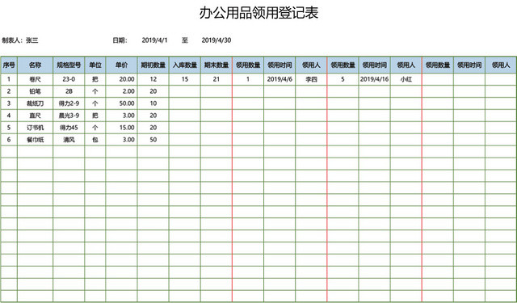
Task: Click the title 办公用品领用登记表
Action: pos(258,13)
